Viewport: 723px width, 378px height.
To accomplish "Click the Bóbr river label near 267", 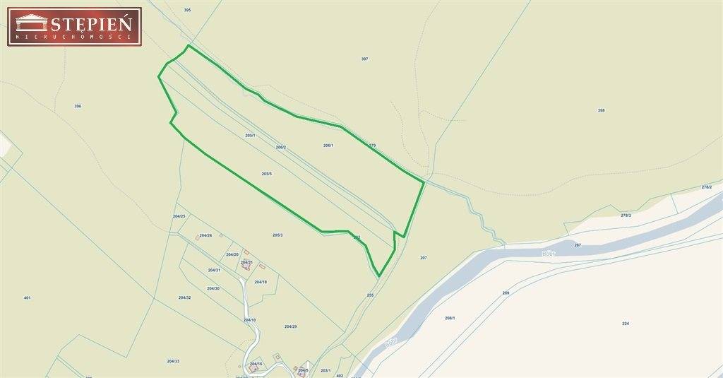I will (x=549, y=253).
